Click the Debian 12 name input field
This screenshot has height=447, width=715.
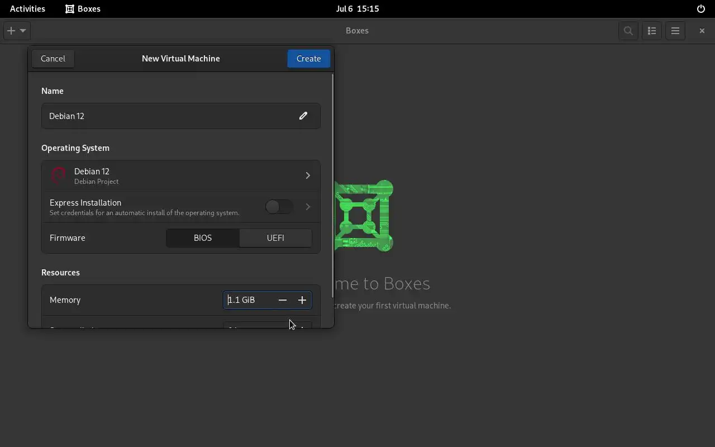(x=181, y=116)
